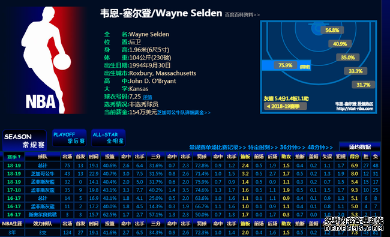Sort table by 得分 column header

[354, 157]
